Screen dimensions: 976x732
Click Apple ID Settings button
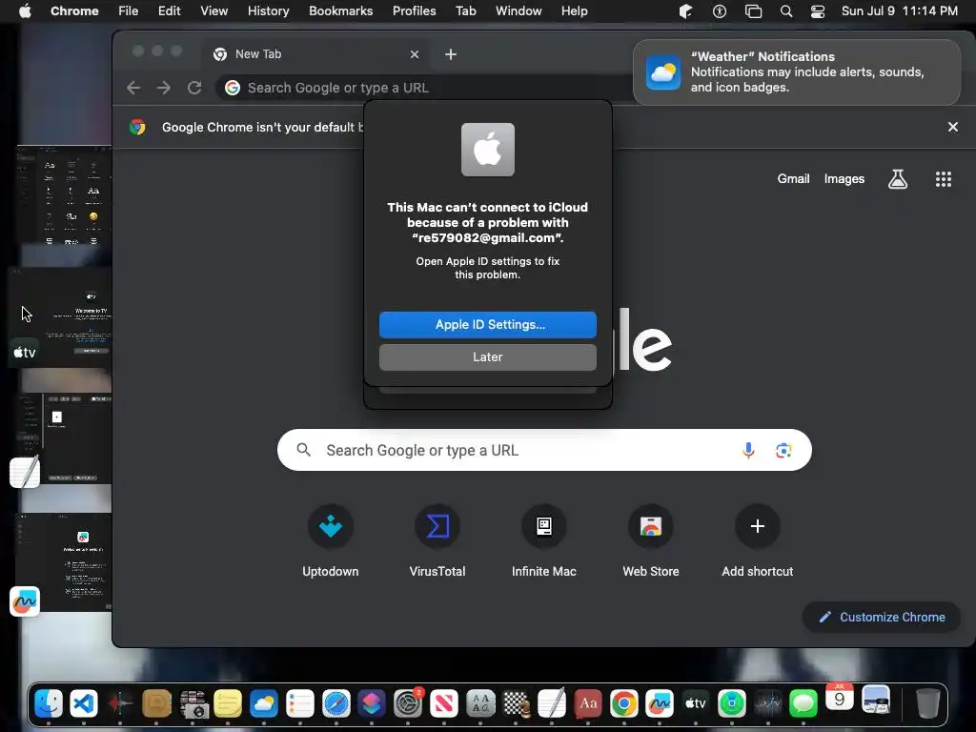click(x=488, y=325)
